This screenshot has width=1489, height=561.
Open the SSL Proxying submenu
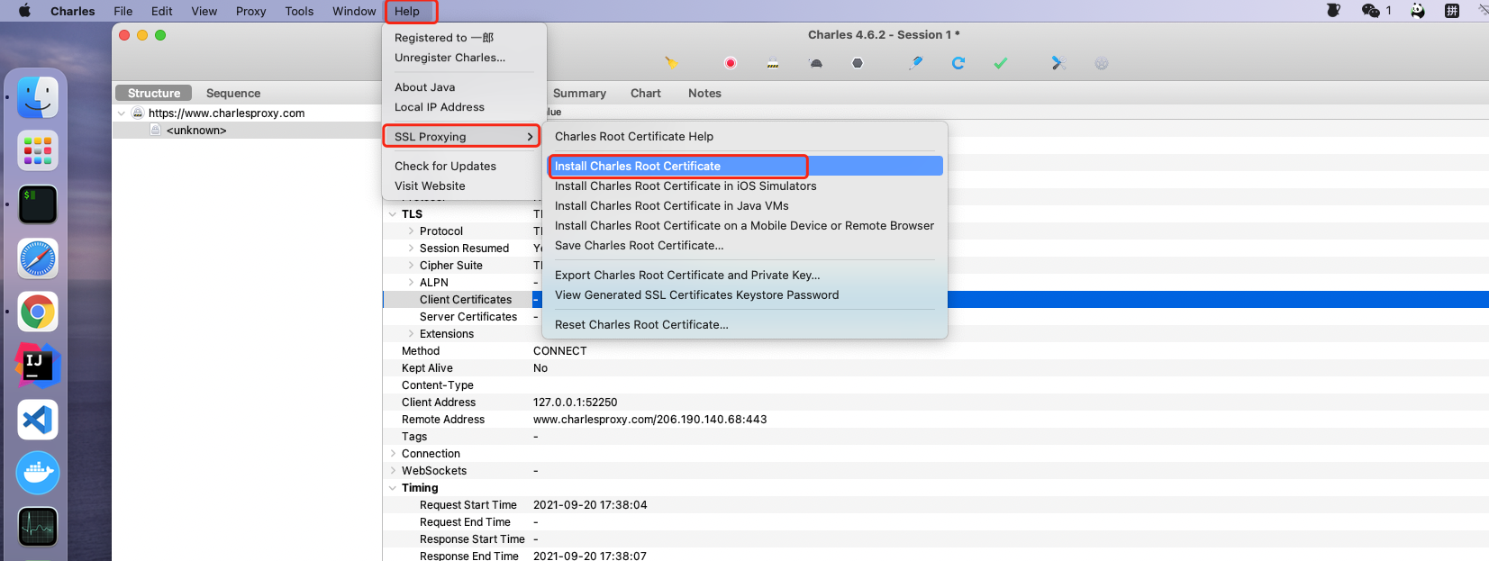[461, 137]
